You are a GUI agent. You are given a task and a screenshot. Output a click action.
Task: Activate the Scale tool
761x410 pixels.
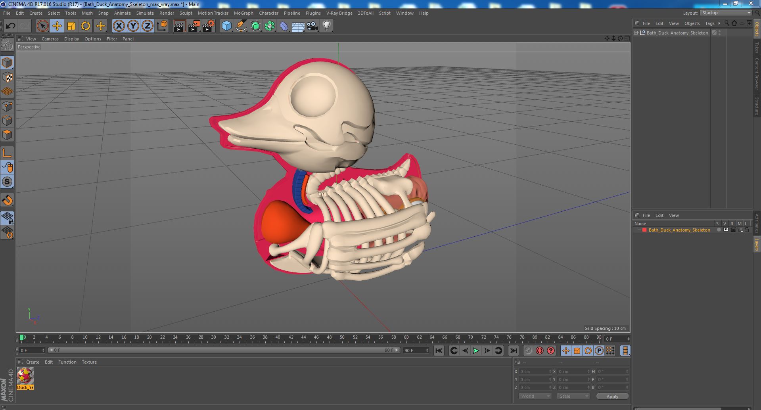(x=71, y=26)
